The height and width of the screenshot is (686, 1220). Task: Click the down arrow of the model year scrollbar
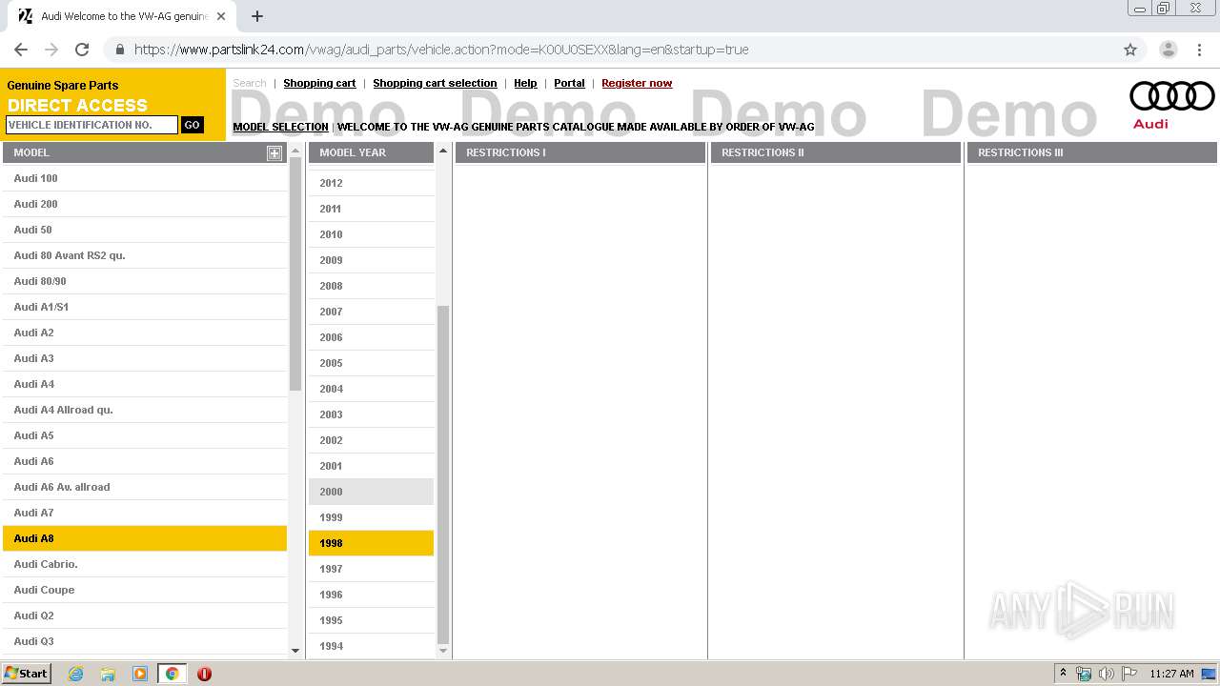click(442, 651)
